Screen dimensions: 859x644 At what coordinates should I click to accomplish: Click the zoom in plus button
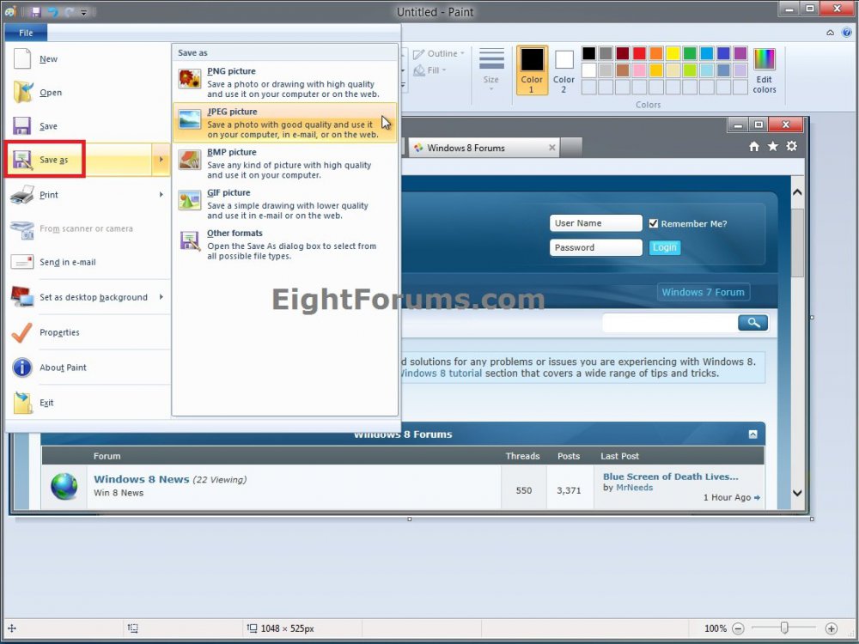click(831, 629)
